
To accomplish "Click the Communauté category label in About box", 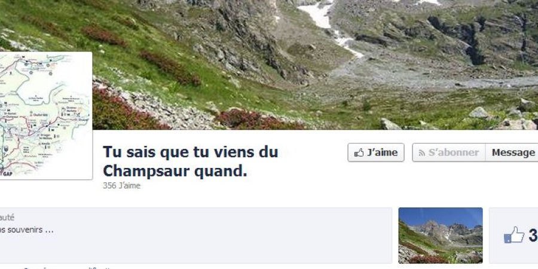I will pyautogui.click(x=7, y=218).
